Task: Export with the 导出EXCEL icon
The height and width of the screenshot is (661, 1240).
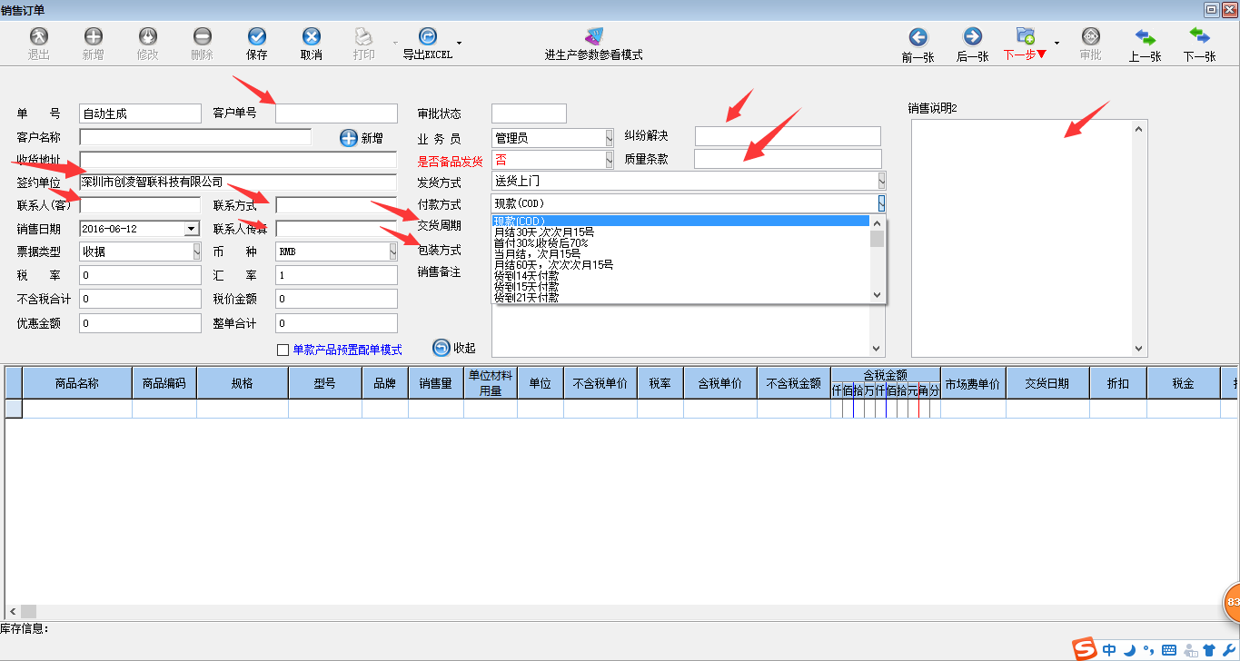Action: [427, 36]
